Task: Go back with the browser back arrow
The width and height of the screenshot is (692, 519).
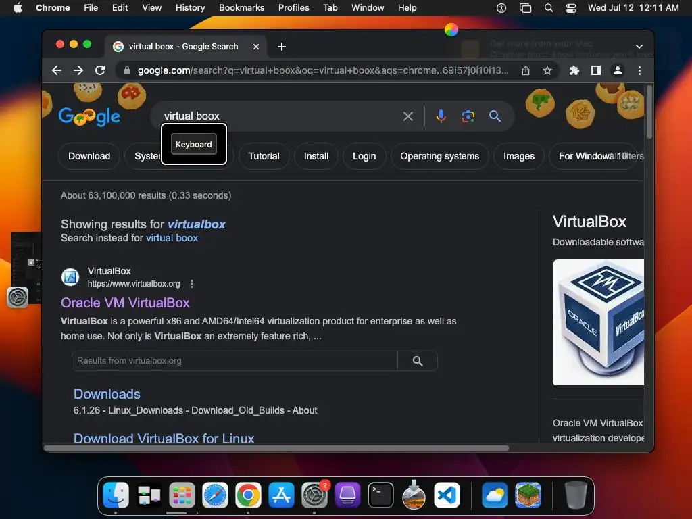Action: point(57,70)
